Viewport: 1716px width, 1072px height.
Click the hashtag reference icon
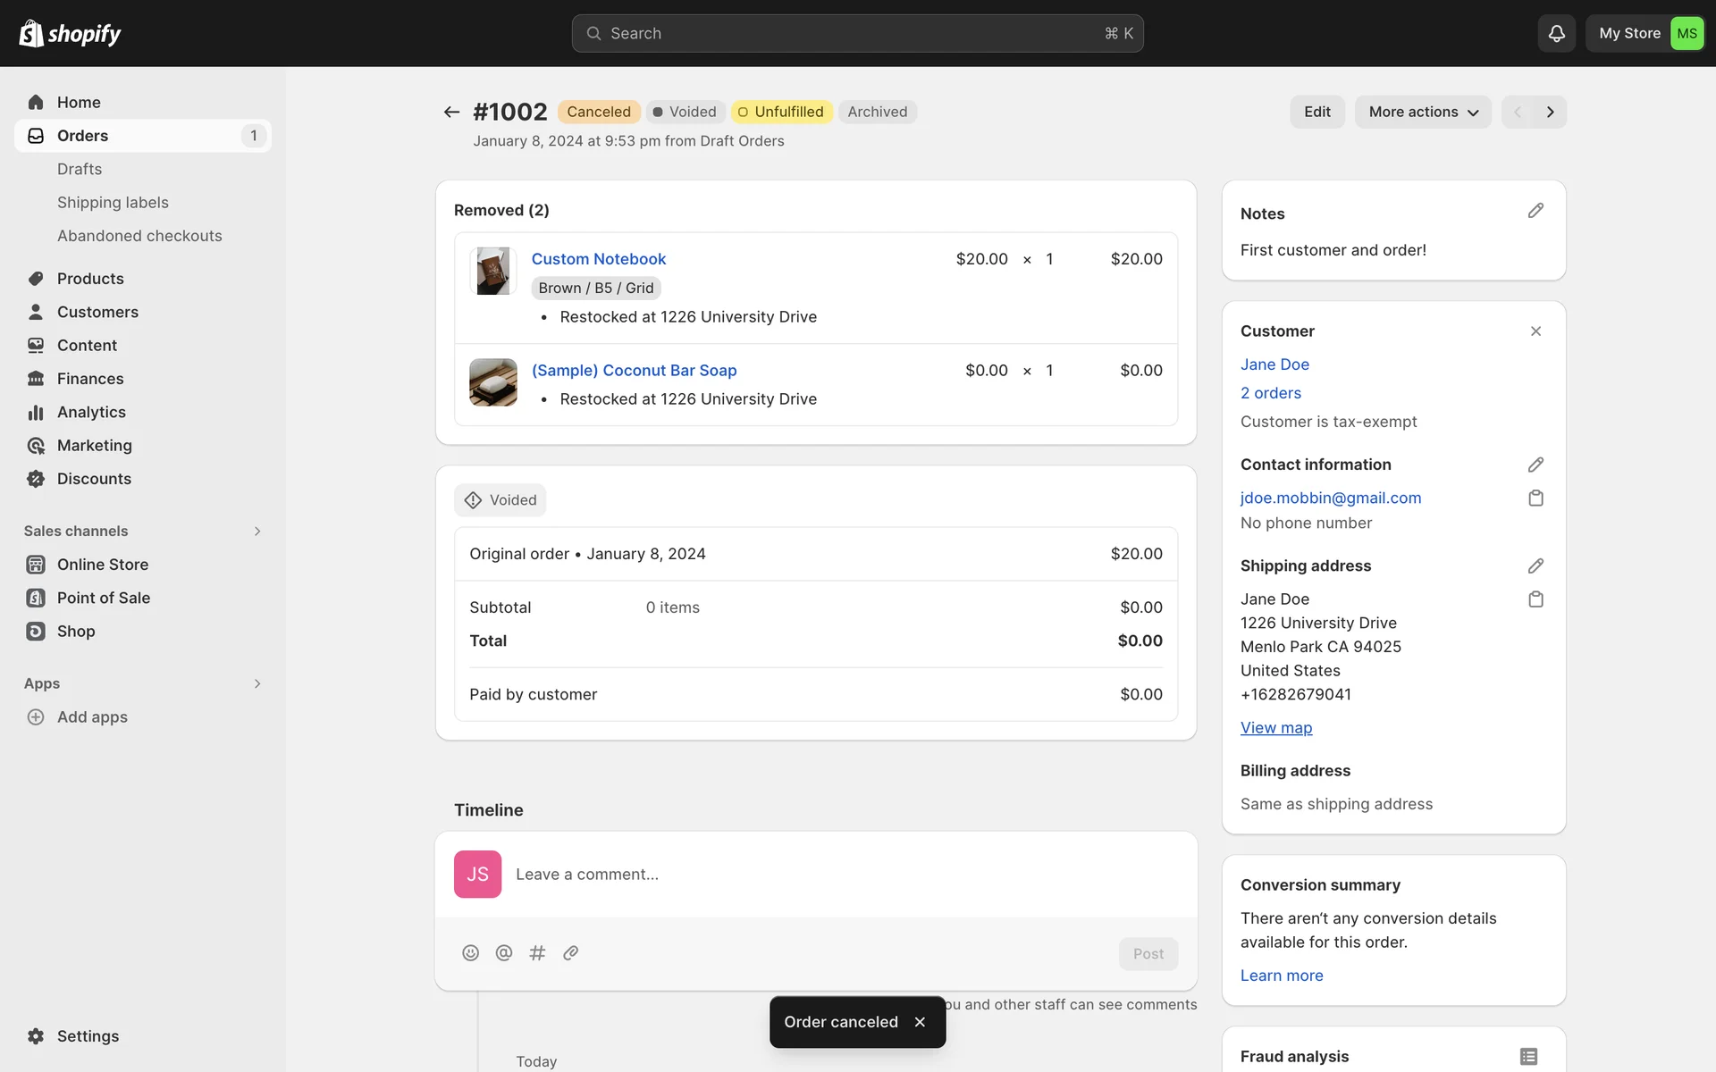[x=537, y=953]
